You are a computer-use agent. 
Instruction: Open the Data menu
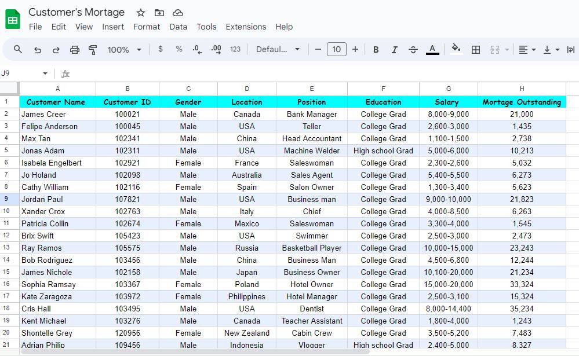point(179,27)
